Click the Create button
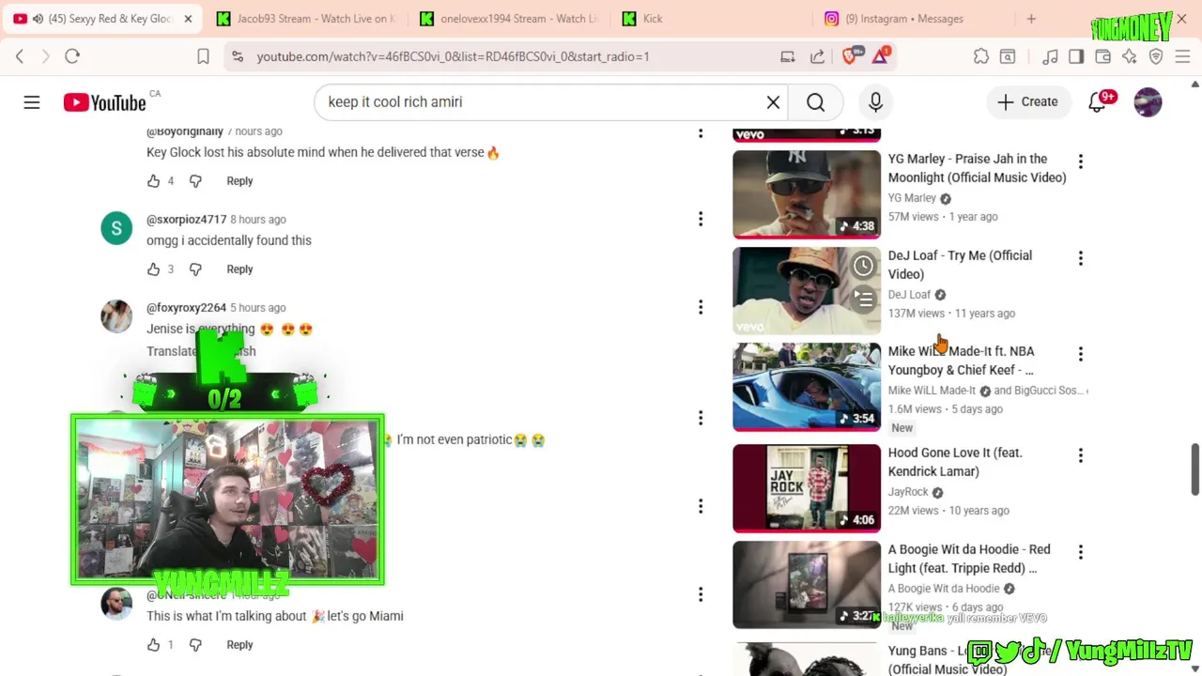 [1027, 102]
